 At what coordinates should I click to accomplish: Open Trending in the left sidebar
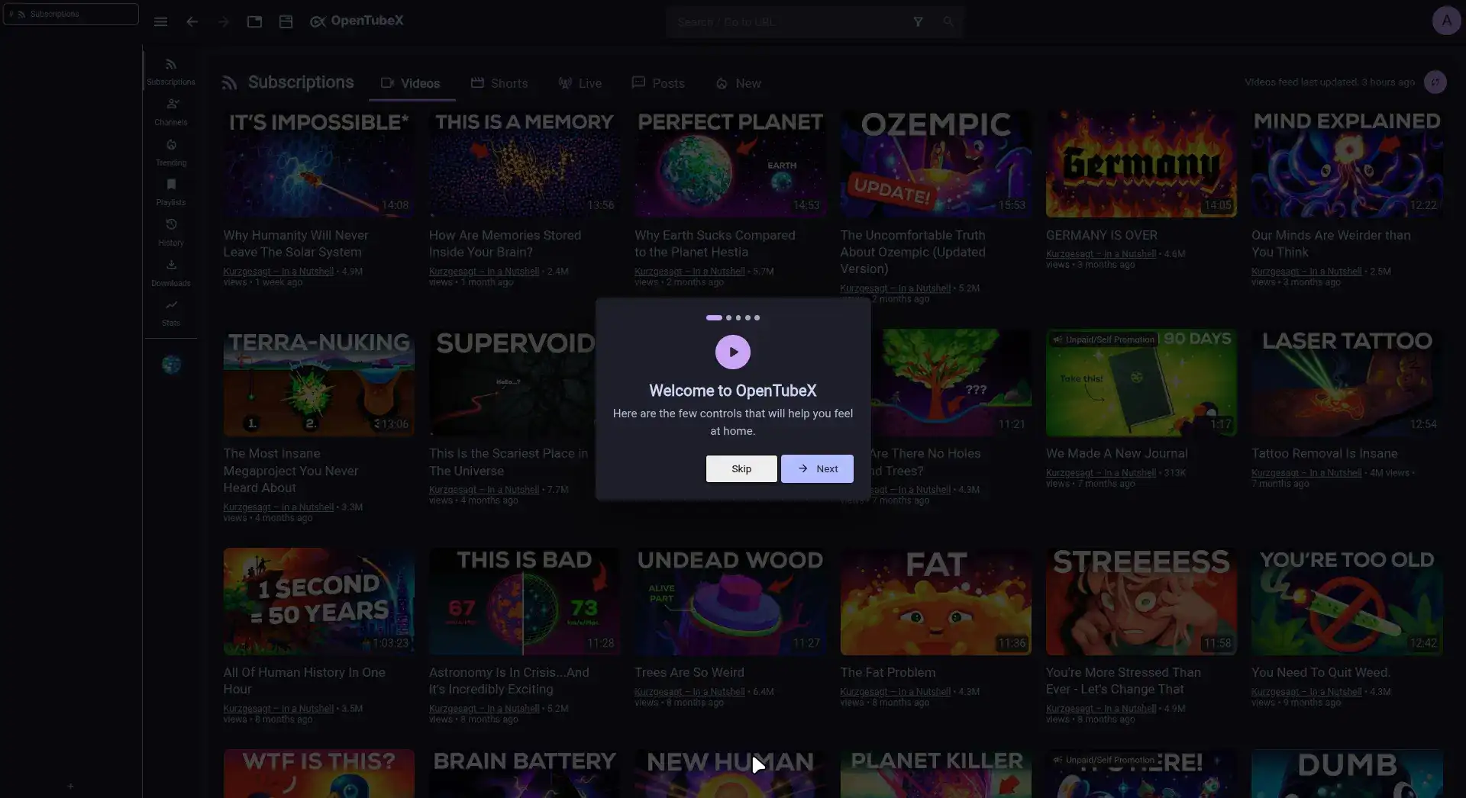tap(171, 153)
